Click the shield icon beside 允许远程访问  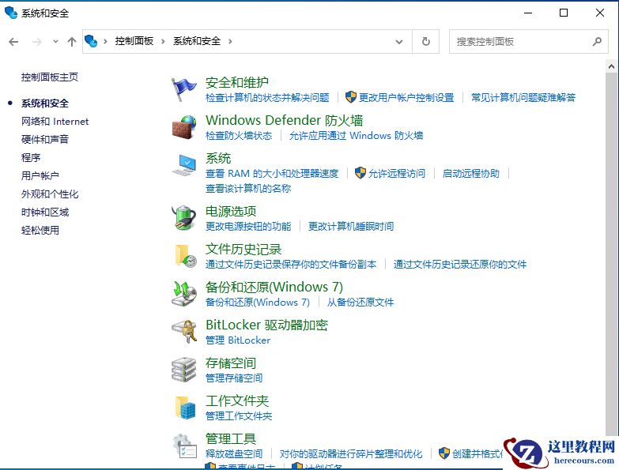[360, 173]
